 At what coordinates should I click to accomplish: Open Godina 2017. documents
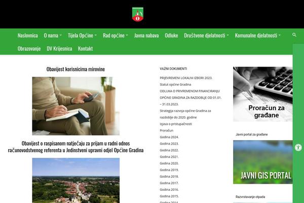click(169, 183)
